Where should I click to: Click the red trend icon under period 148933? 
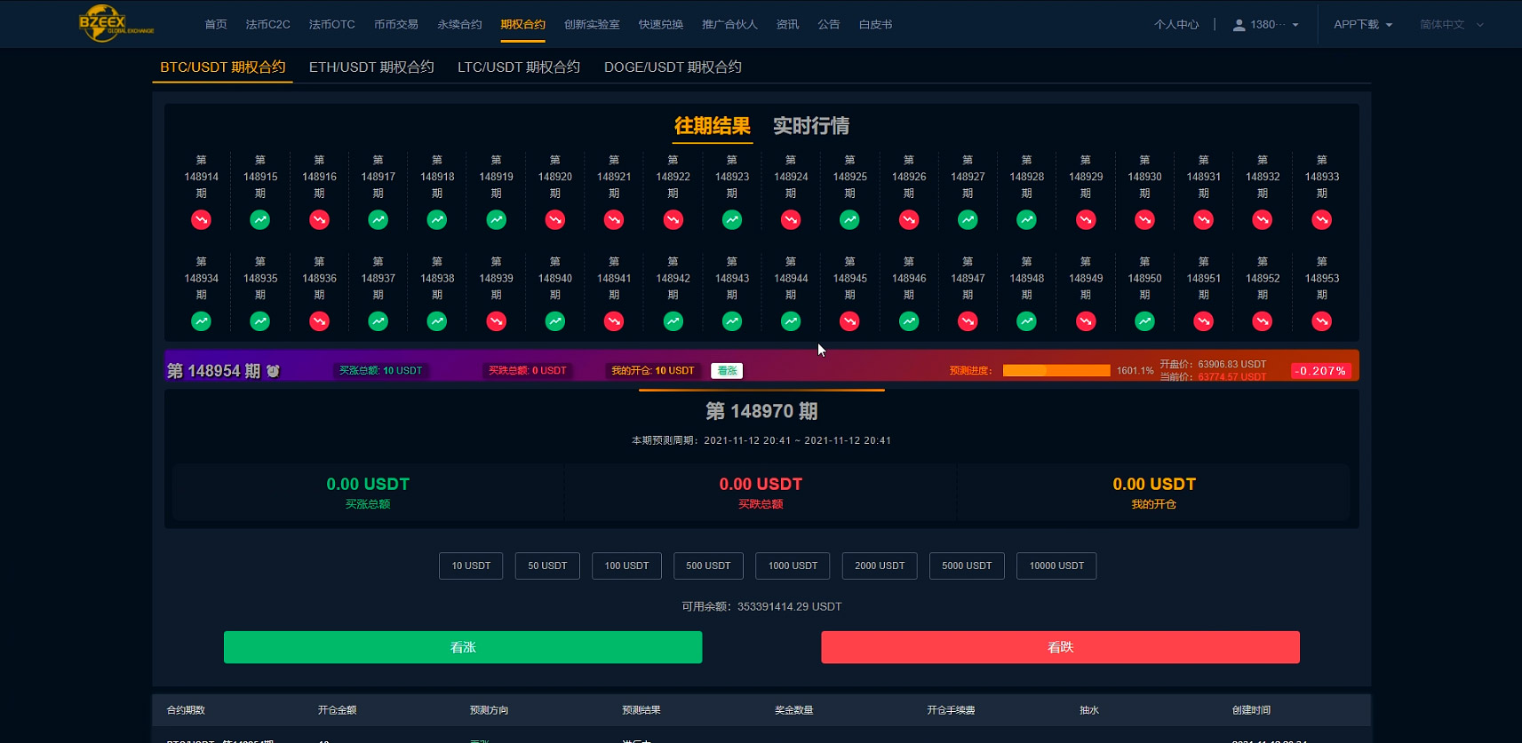(1322, 219)
